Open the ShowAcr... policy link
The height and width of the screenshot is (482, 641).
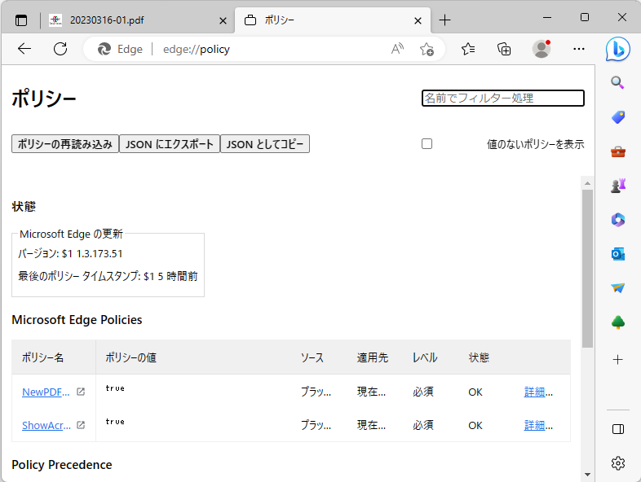46,426
